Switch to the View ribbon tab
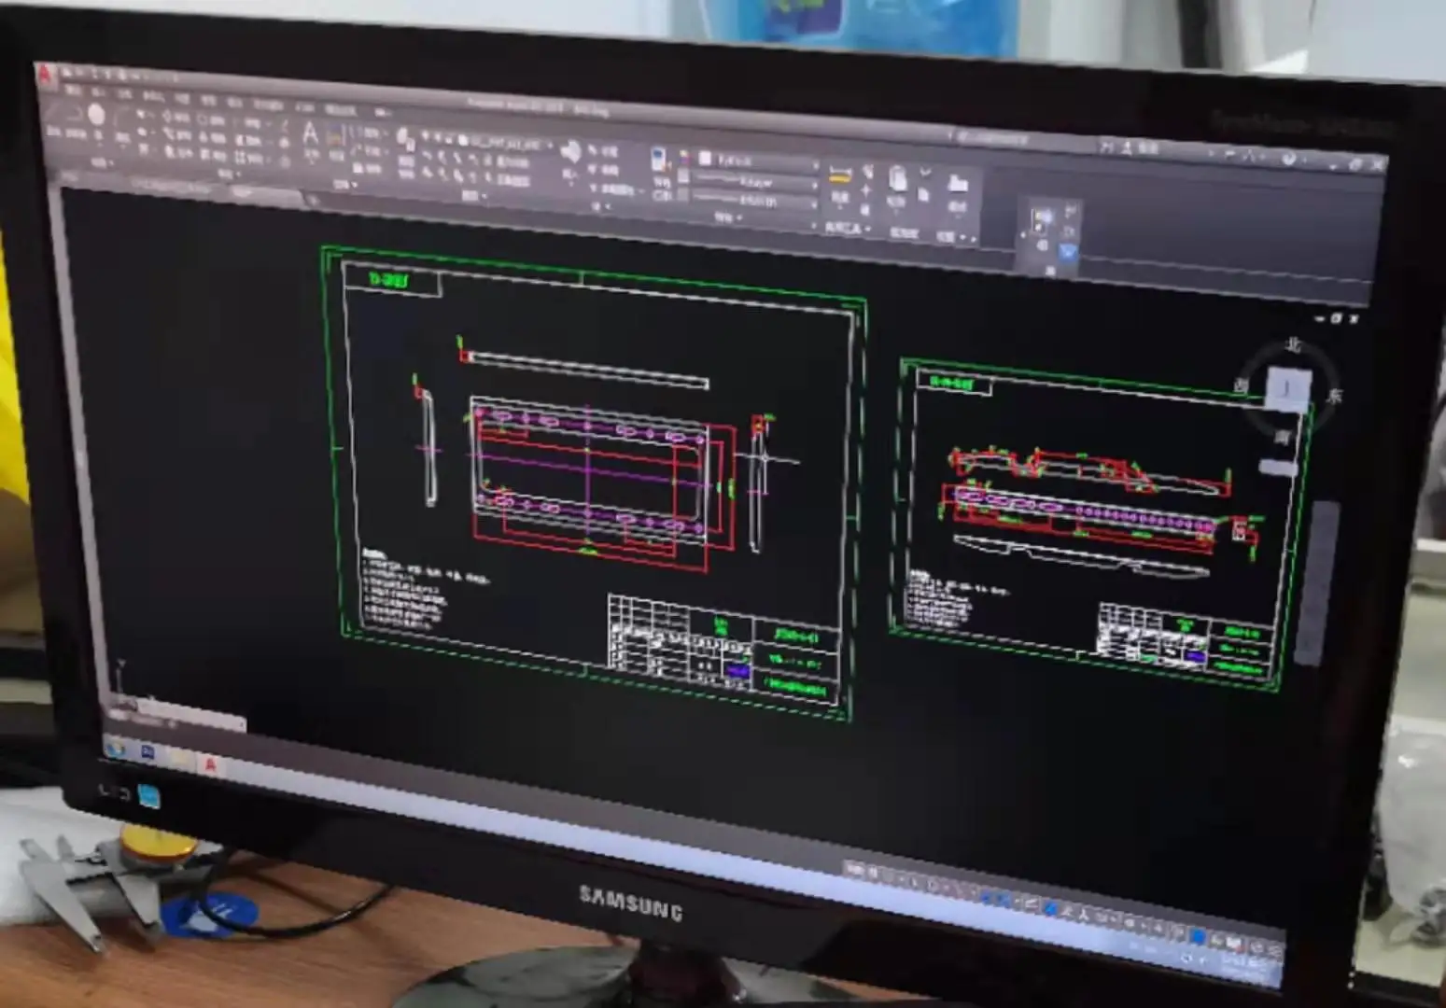The width and height of the screenshot is (1446, 1008). pos(182,97)
